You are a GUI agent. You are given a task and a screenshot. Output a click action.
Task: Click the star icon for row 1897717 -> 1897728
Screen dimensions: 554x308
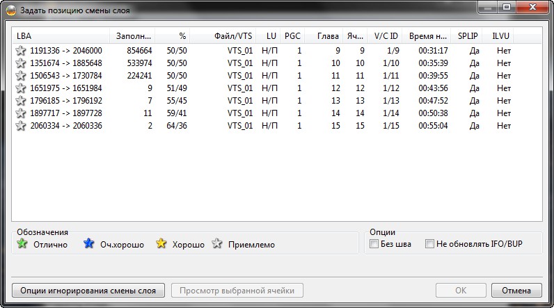pyautogui.click(x=21, y=113)
